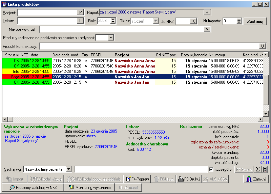Click F4-Popraw button

[x=137, y=179]
